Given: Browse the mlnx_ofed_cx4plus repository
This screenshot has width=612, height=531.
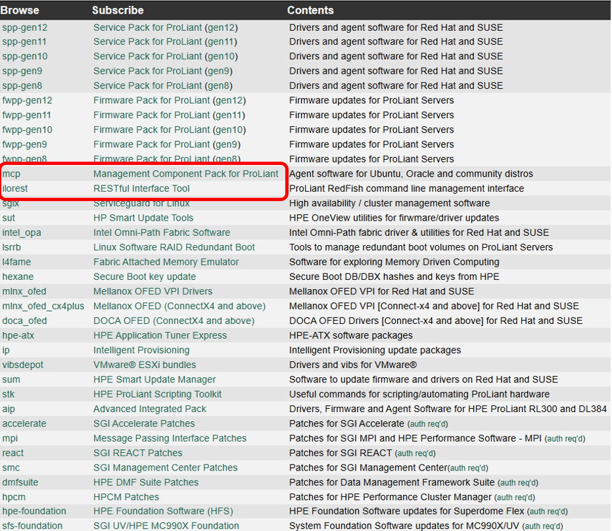Looking at the screenshot, I should [x=43, y=306].
